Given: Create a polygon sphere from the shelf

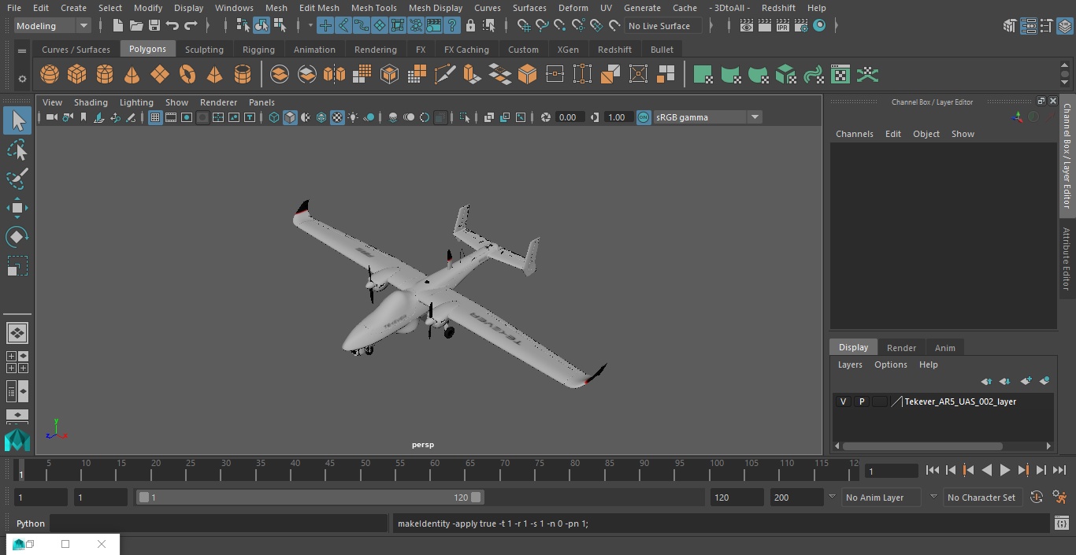Looking at the screenshot, I should [50, 75].
